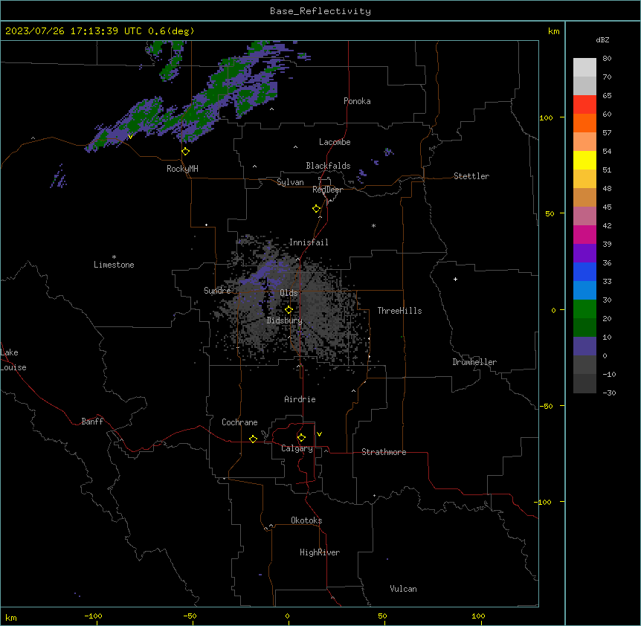Select the Strathmore label
The width and height of the screenshot is (641, 626).
[384, 452]
